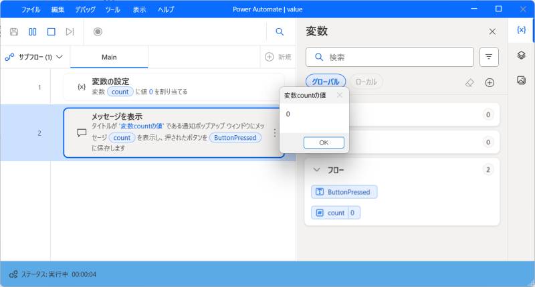Image resolution: width=535 pixels, height=287 pixels.
Task: Select the count flow variable
Action: click(336, 213)
